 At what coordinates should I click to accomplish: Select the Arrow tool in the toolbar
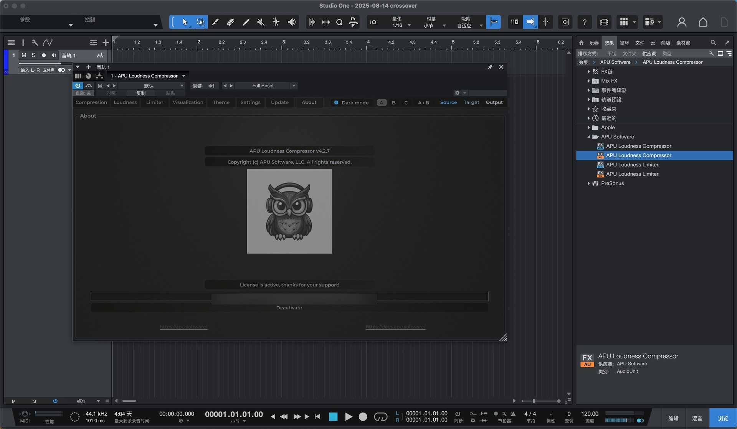(x=185, y=22)
